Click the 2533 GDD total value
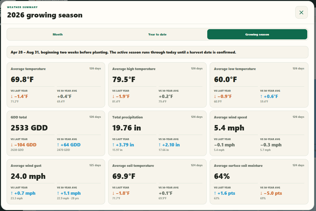The image size is (316, 211). coord(29,128)
